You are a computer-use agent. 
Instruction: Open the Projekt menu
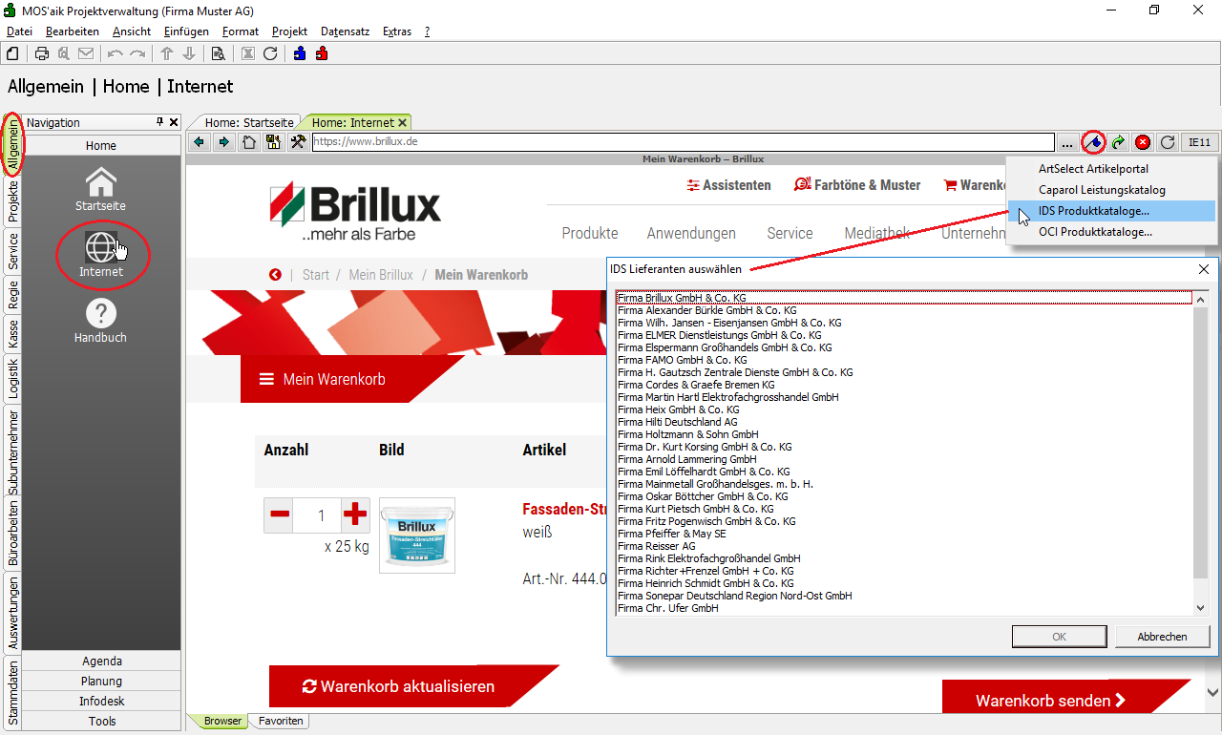pyautogui.click(x=289, y=31)
